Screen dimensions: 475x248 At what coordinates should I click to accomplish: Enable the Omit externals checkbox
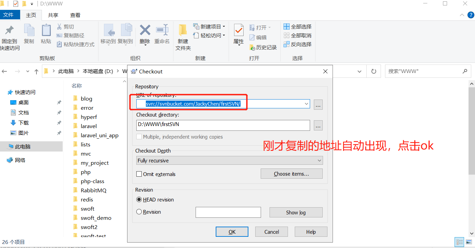click(x=139, y=174)
